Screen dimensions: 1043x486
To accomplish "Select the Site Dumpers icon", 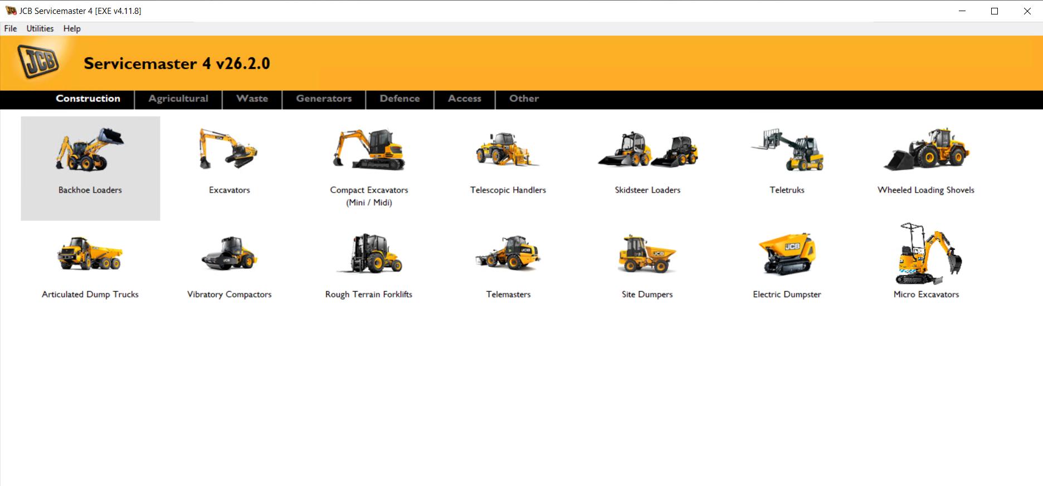I will [x=647, y=254].
